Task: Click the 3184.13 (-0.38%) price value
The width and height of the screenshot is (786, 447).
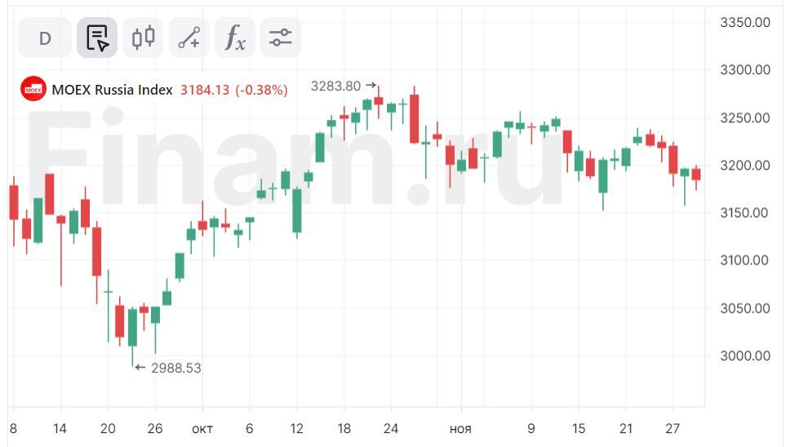Action: click(x=233, y=90)
